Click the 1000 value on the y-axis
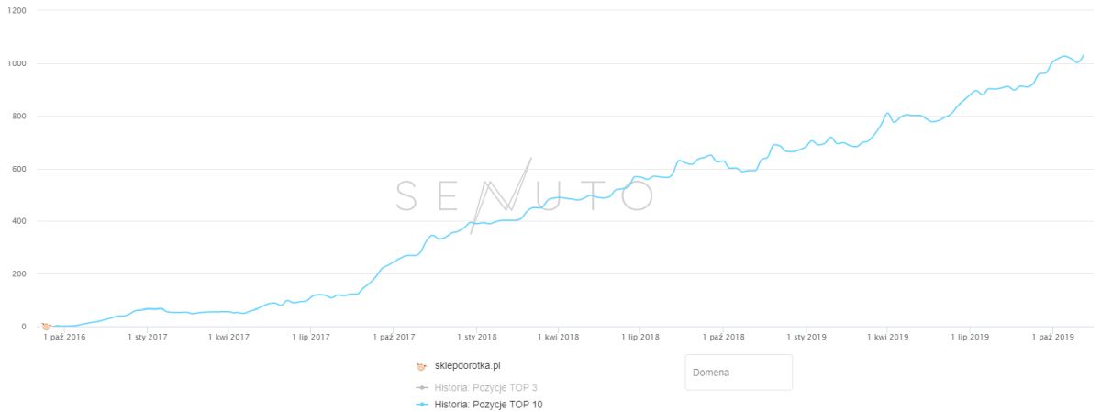Image resolution: width=1101 pixels, height=412 pixels. point(17,63)
